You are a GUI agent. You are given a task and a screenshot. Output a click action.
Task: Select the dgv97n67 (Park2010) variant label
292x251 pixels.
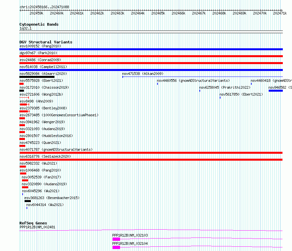click(x=38, y=53)
